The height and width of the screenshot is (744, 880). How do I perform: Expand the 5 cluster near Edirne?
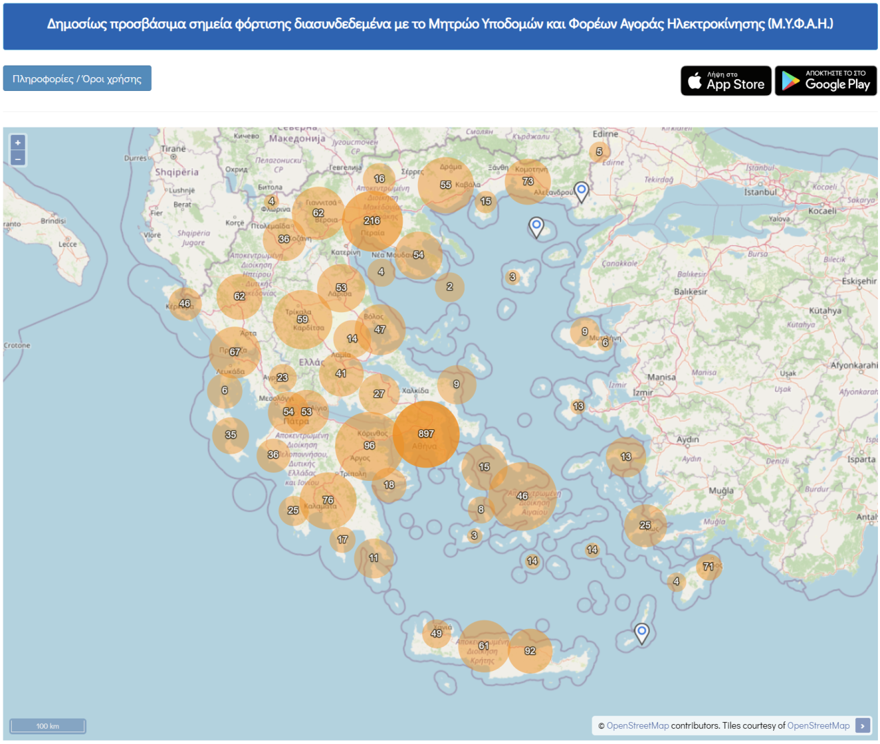599,152
